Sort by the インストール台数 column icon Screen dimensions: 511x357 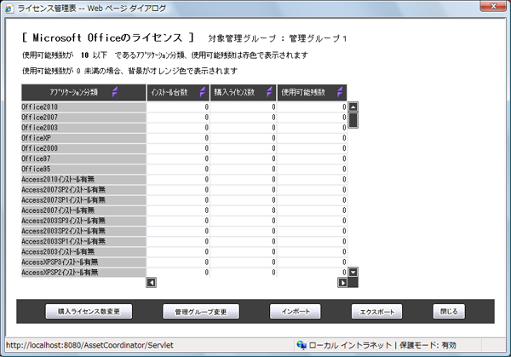coord(203,92)
